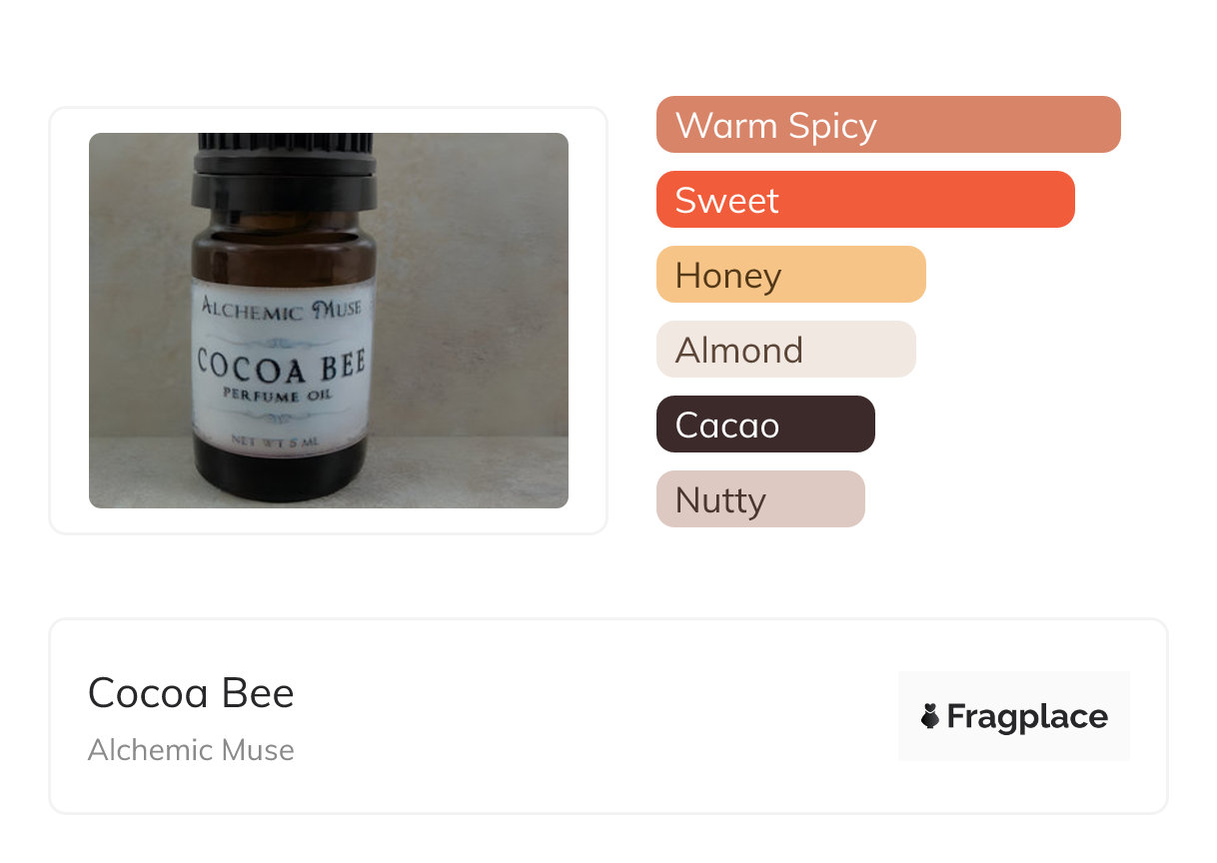
Task: Choose the Honey accord bar
Action: tap(790, 275)
